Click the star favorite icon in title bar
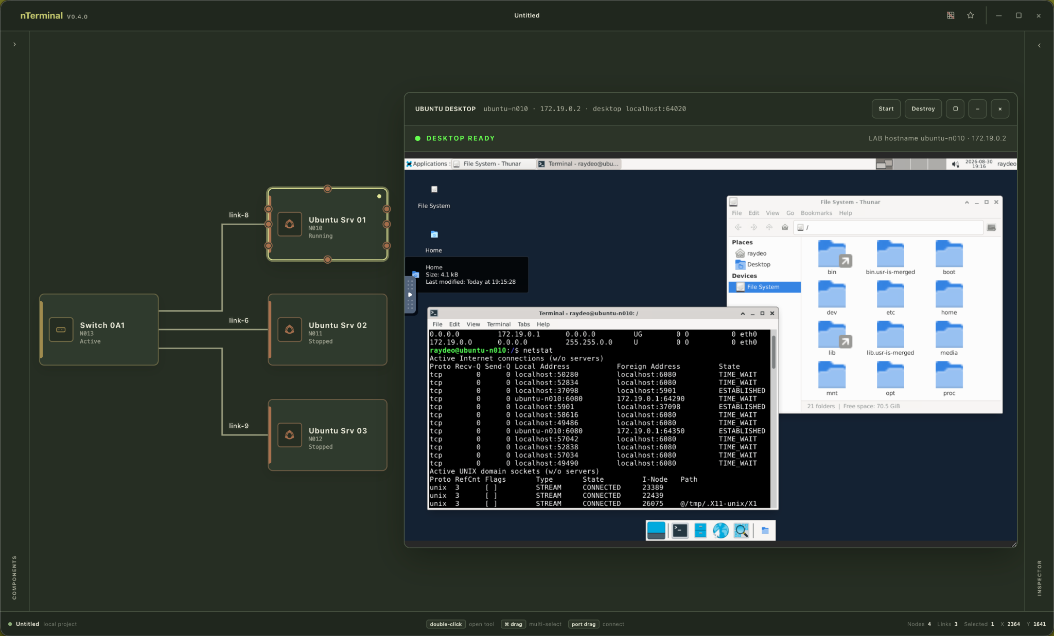The height and width of the screenshot is (636, 1054). pos(971,15)
